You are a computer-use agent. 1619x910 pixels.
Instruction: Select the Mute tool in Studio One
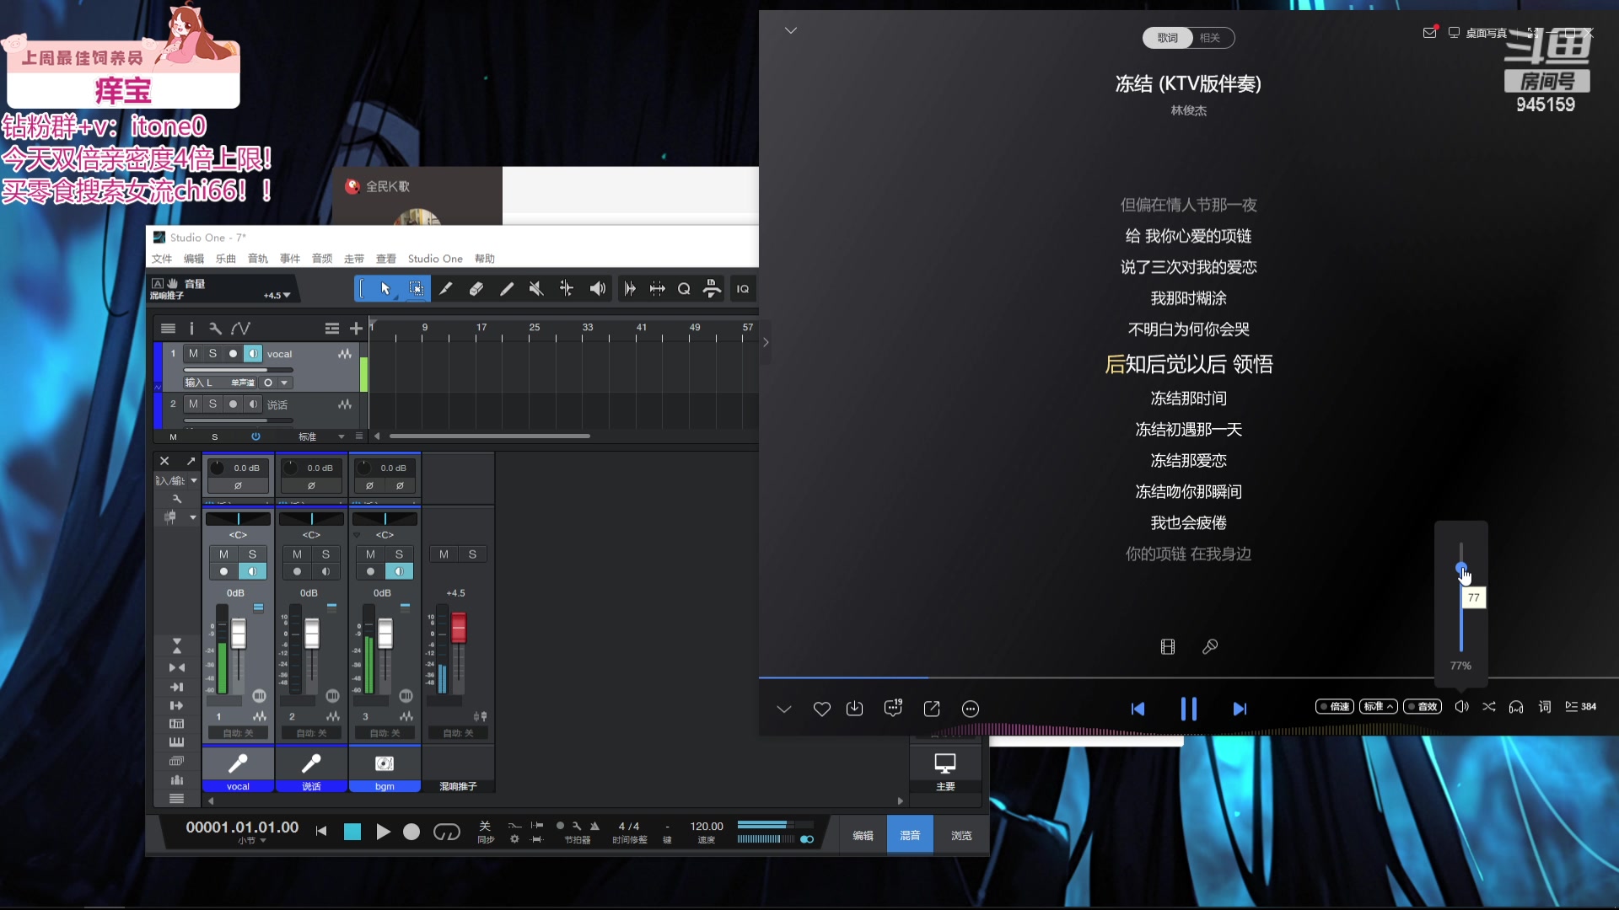point(536,288)
